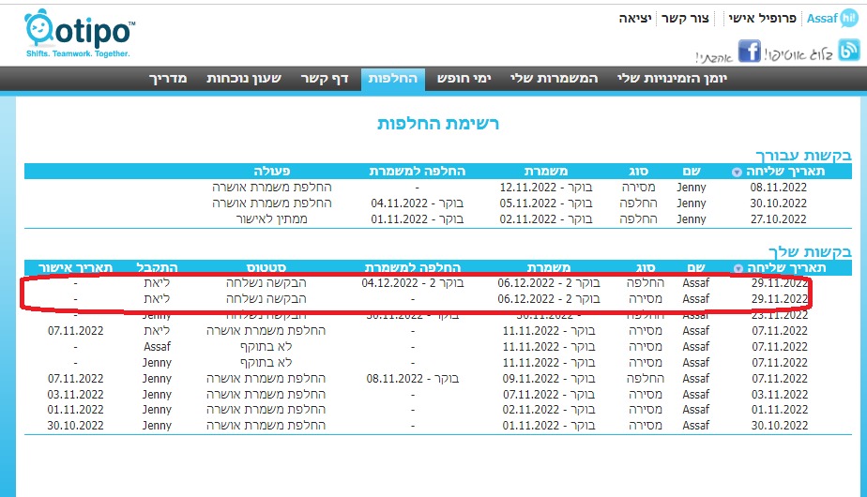
Task: Open המשמרות שלי tab
Action: pyautogui.click(x=554, y=78)
